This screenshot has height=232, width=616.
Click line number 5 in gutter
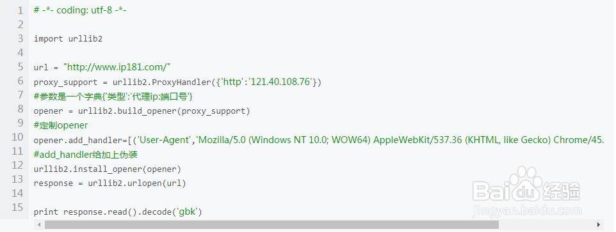click(x=20, y=66)
